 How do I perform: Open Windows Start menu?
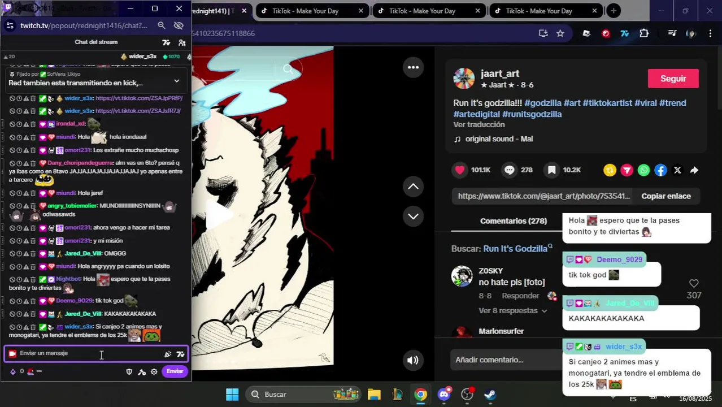tap(232, 394)
